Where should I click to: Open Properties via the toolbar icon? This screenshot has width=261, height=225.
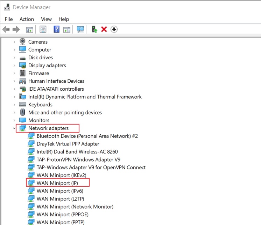43,29
